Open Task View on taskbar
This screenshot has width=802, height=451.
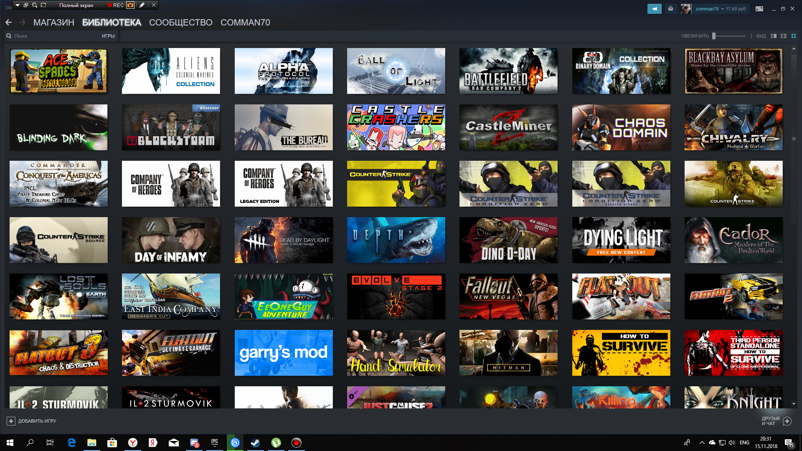50,443
